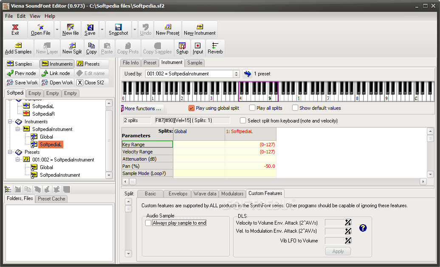Click More functions button
This screenshot has width=440, height=267.
[143, 108]
